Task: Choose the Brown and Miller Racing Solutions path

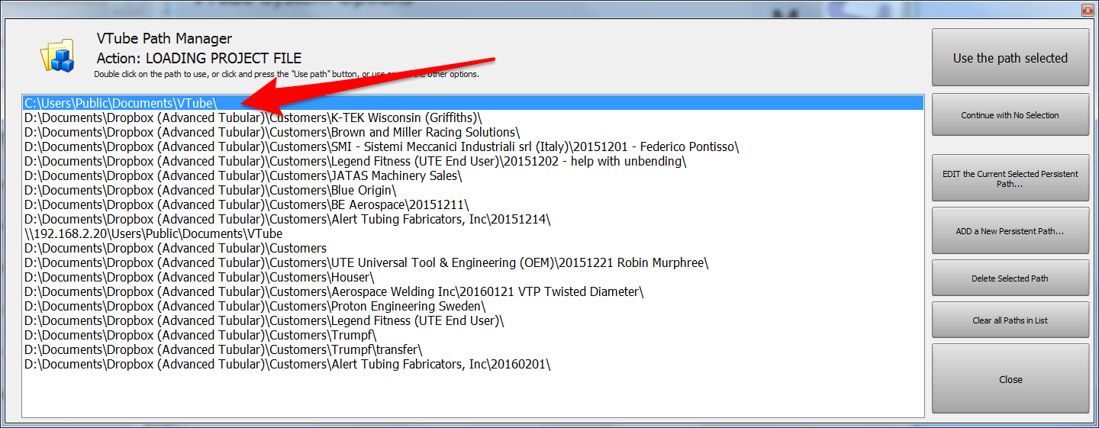Action: click(x=272, y=132)
